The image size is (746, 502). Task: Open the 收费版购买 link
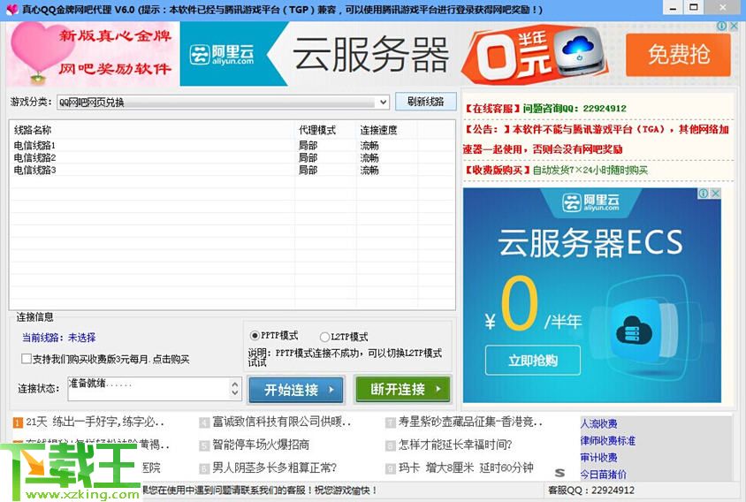pyautogui.click(x=555, y=171)
